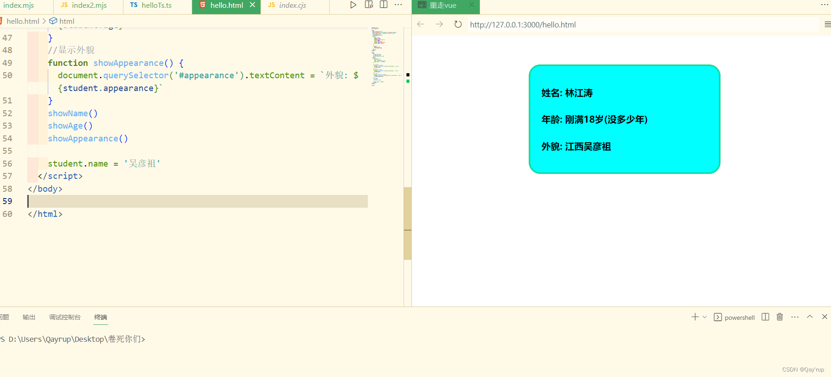831x377 pixels.
Task: Click hello.html in the breadcrumb
Action: click(x=23, y=21)
